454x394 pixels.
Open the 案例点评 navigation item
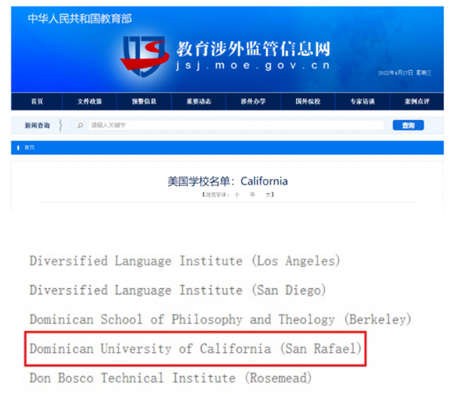point(417,102)
